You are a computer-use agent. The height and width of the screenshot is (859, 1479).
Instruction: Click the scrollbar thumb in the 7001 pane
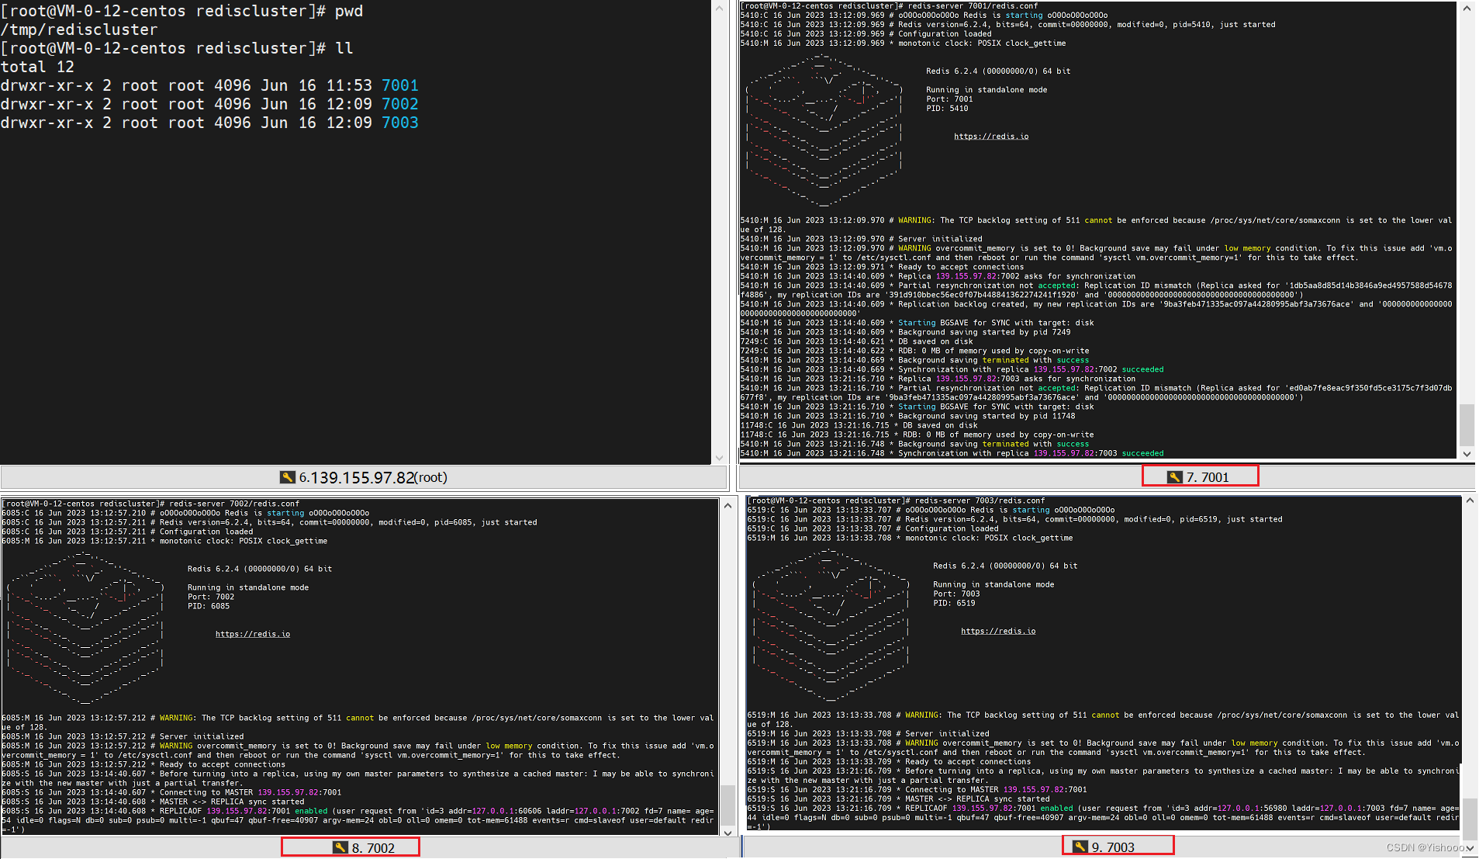click(x=1467, y=424)
